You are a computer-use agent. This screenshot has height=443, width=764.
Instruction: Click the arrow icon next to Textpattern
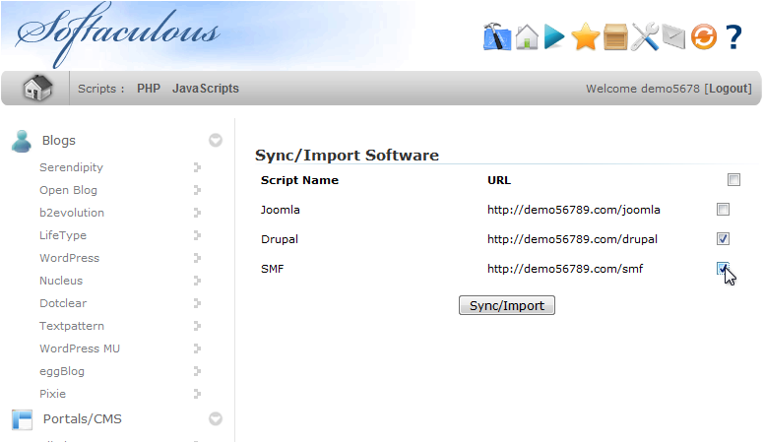pos(197,326)
